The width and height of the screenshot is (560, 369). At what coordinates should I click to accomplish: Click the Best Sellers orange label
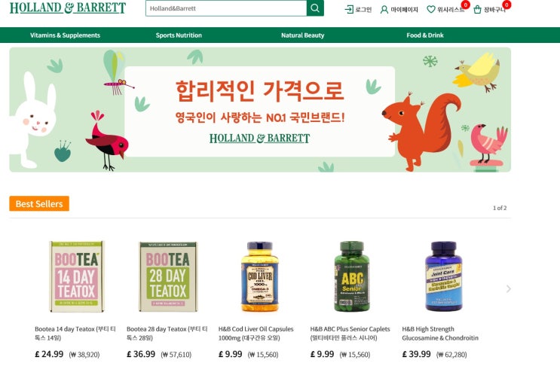tap(39, 203)
